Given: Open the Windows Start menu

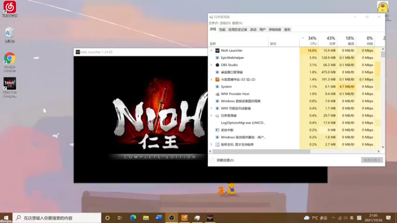Looking at the screenshot, I should click(6, 218).
